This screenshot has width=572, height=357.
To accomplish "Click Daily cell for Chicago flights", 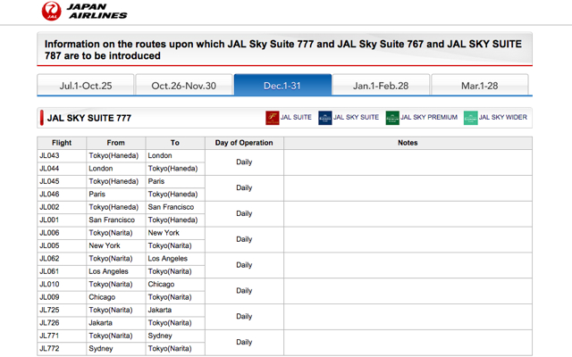I will pyautogui.click(x=244, y=291).
